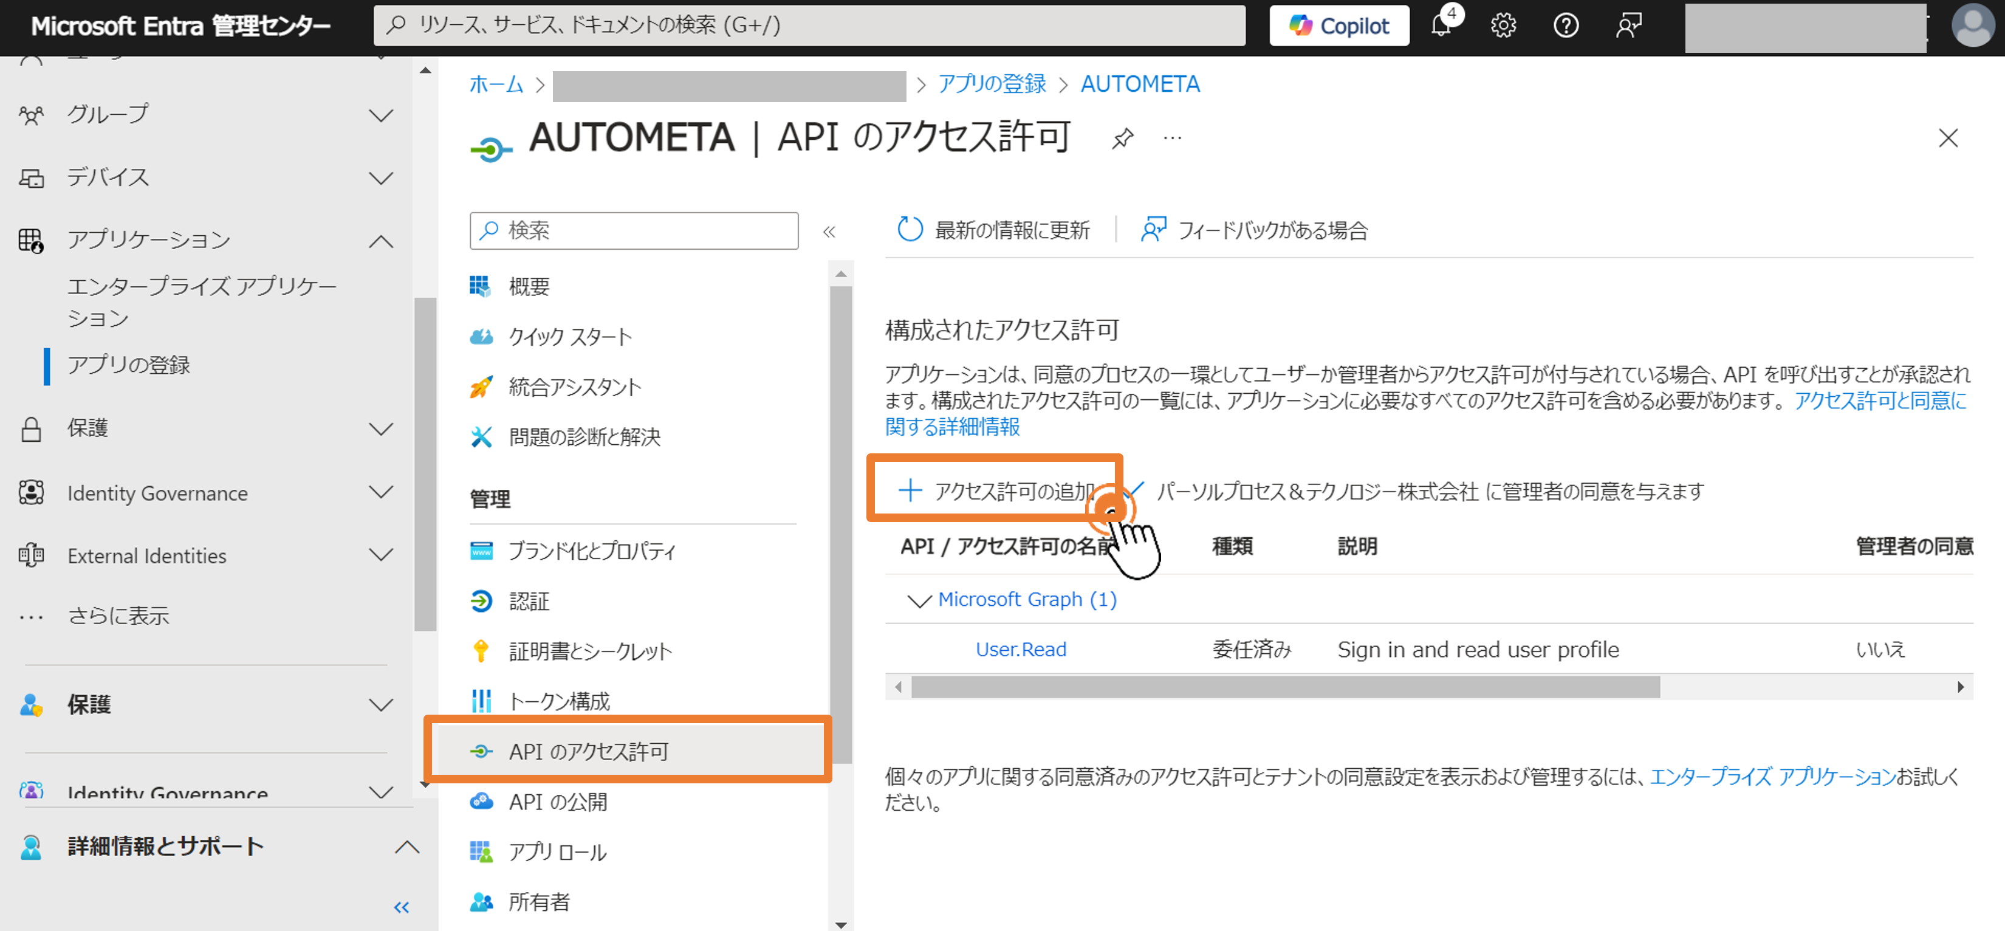This screenshot has width=2005, height=931.
Task: Click the Sign in and read user profile cell
Action: click(x=1478, y=650)
